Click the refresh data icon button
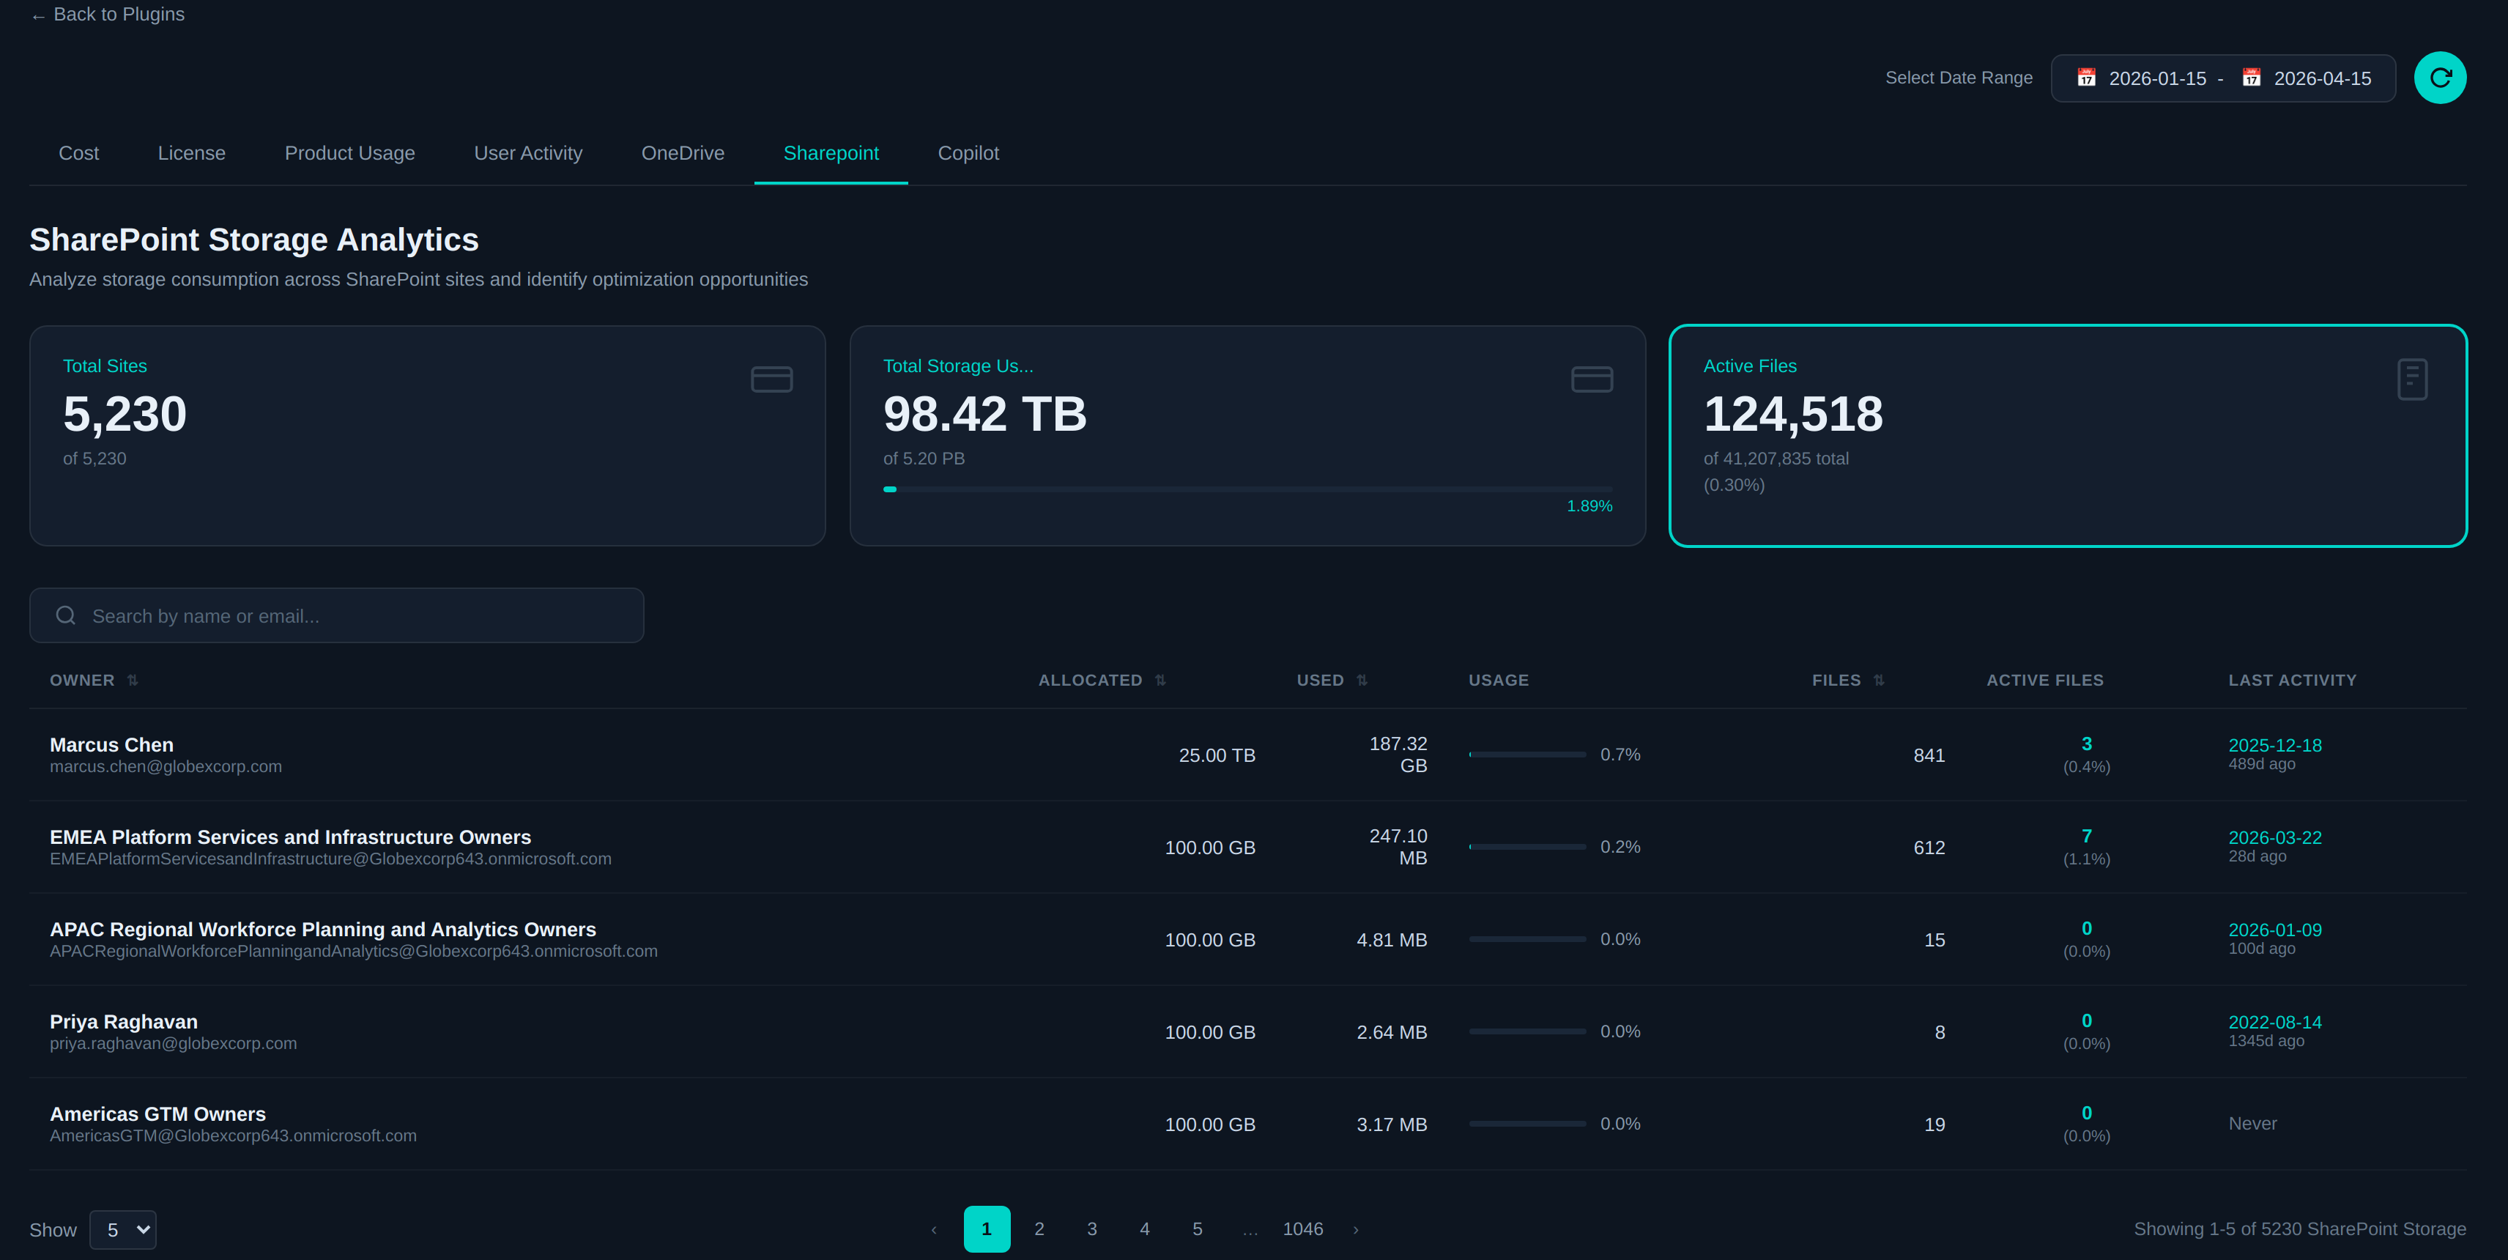This screenshot has height=1260, width=2508. tap(2440, 78)
